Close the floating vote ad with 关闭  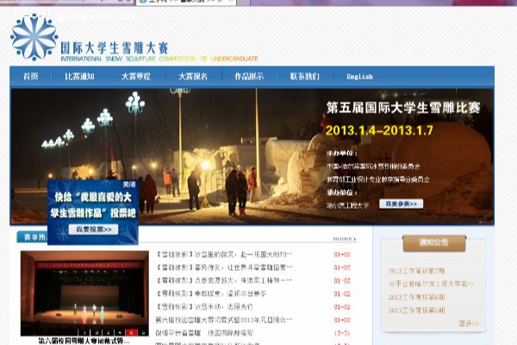(129, 185)
